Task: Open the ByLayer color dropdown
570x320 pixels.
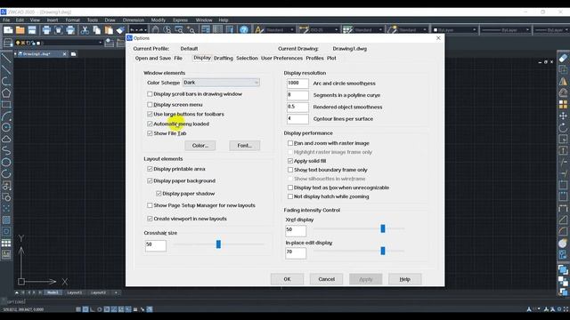Action: [454, 29]
